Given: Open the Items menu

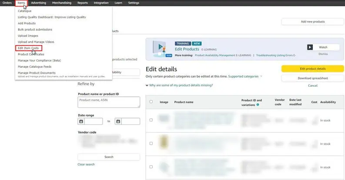Looking at the screenshot, I should (21, 3).
